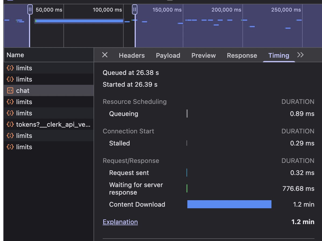The image size is (322, 241).
Task: Click the 'Content Download' label
Action: pyautogui.click(x=137, y=205)
